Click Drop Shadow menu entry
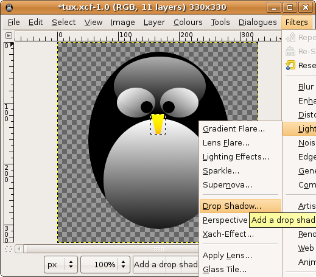The height and width of the screenshot is (277, 316). pos(241,206)
